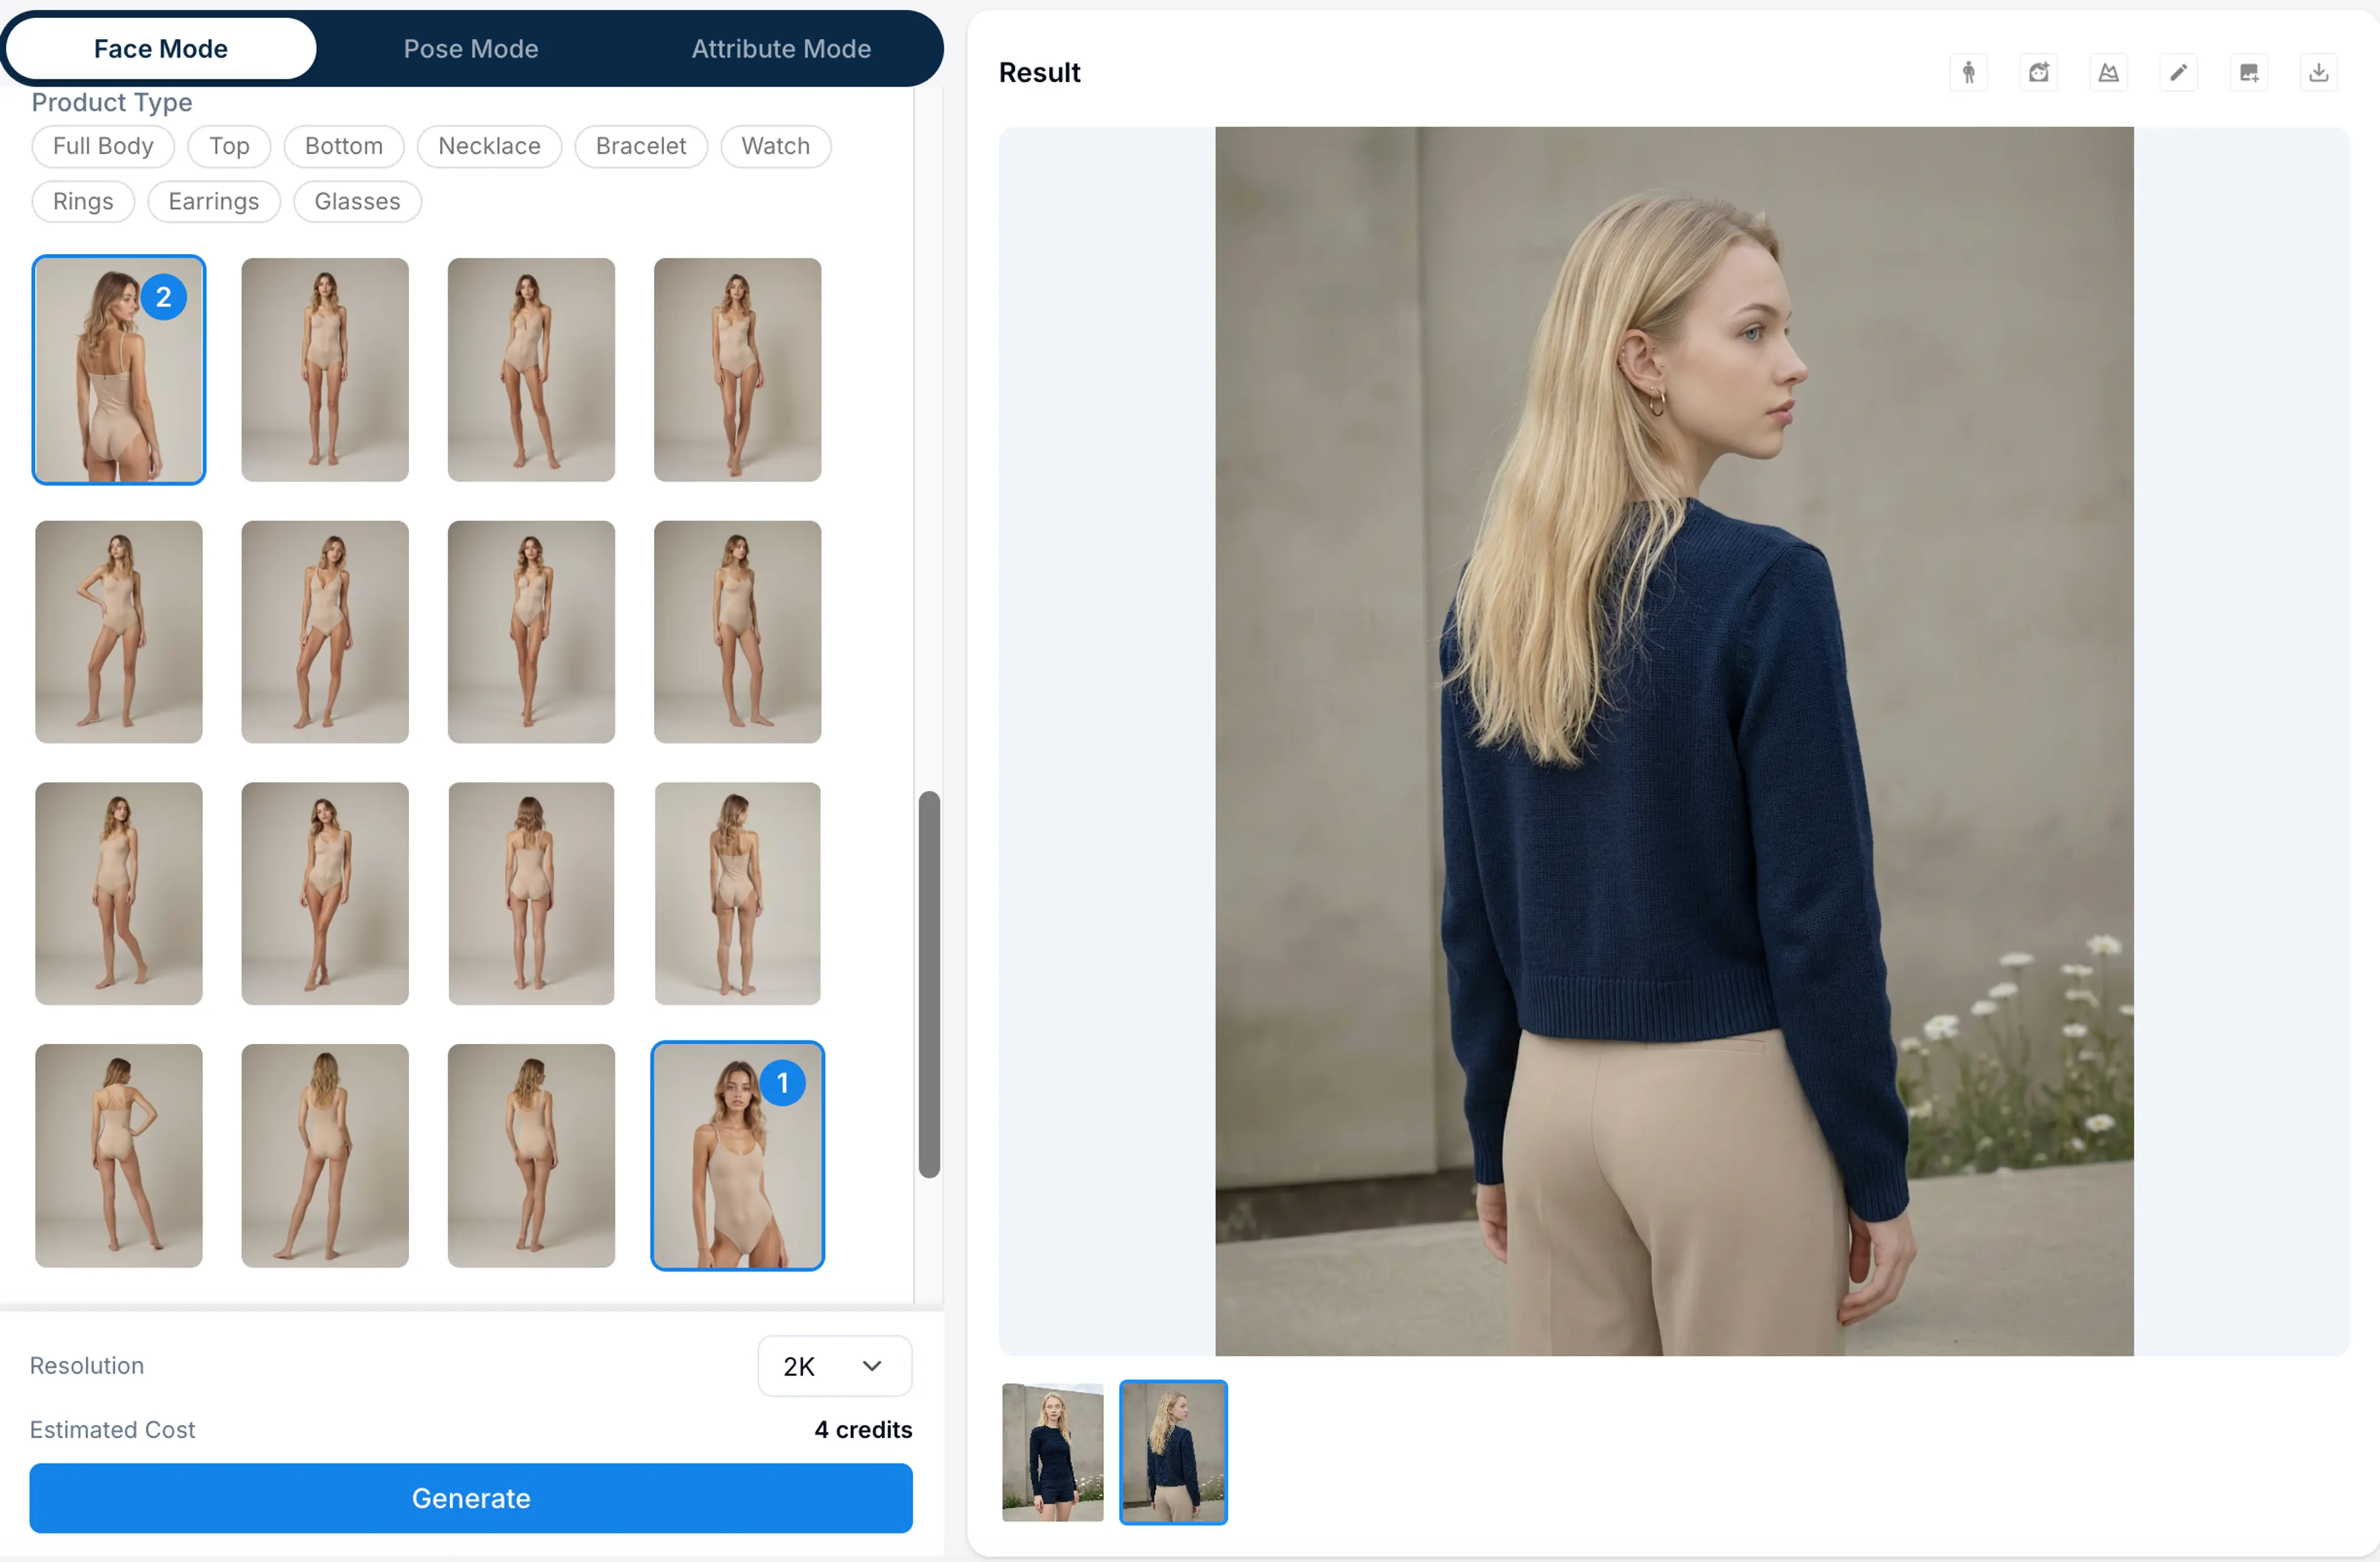Viewport: 2380px width, 1562px height.
Task: Toggle the Necklace product type chip
Action: [489, 146]
